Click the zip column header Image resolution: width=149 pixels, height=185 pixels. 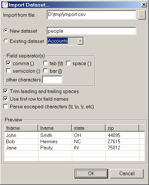[x=123, y=128]
